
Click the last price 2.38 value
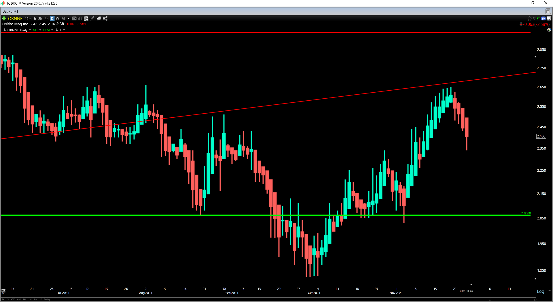coord(60,24)
